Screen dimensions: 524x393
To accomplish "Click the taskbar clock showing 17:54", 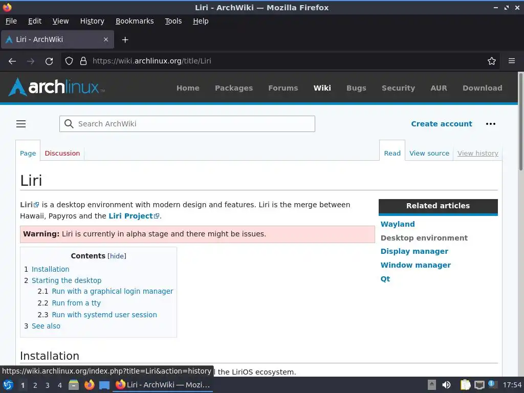I will point(512,385).
